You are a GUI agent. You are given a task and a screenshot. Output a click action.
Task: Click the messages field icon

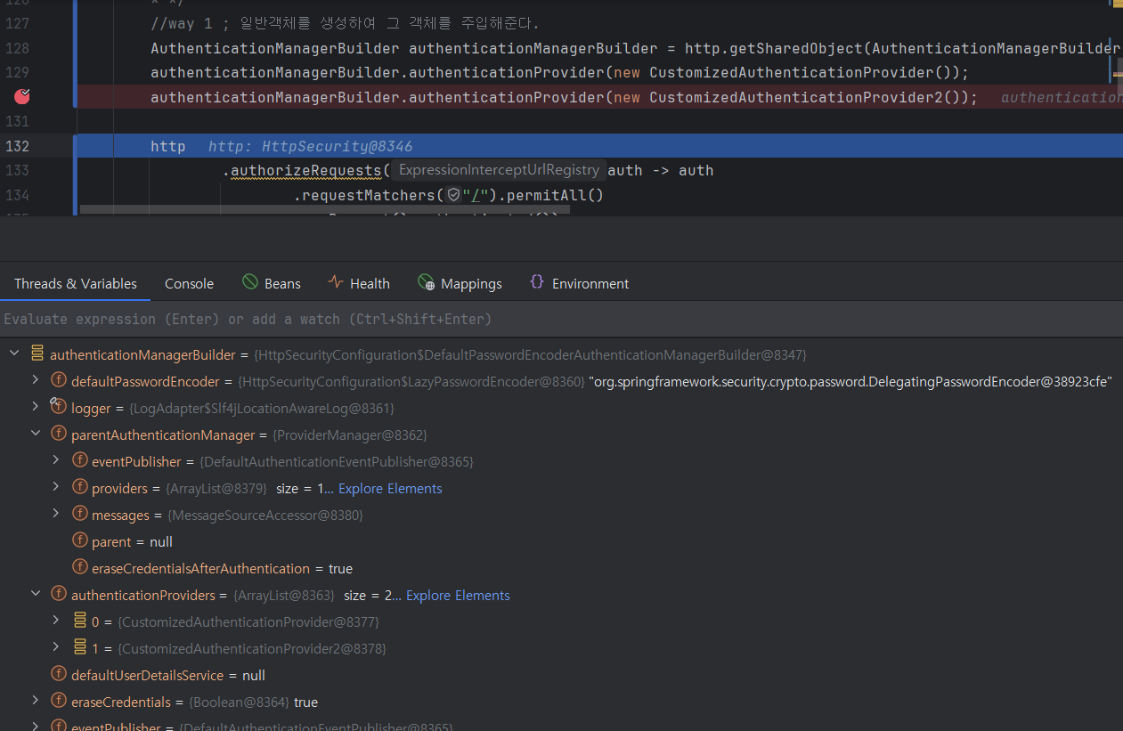pos(79,515)
